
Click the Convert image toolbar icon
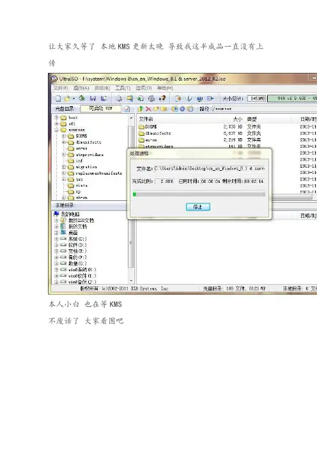click(141, 98)
